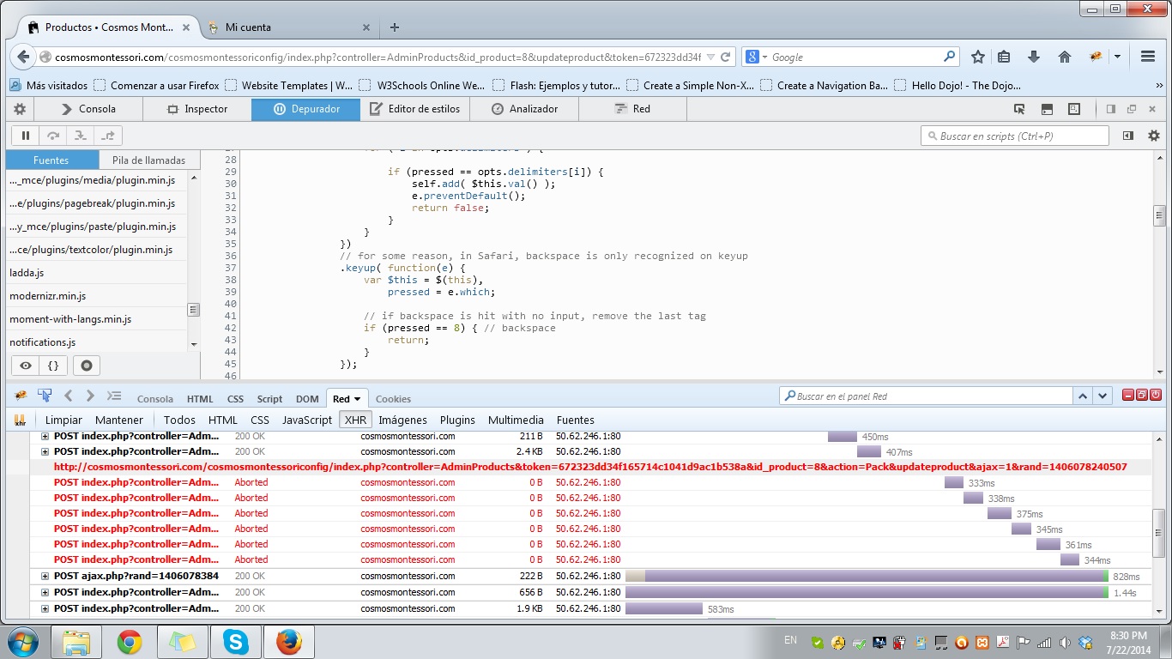Viewport: 1172px width, 659px height.
Task: Open the Red tab dropdown arrow
Action: (x=357, y=399)
